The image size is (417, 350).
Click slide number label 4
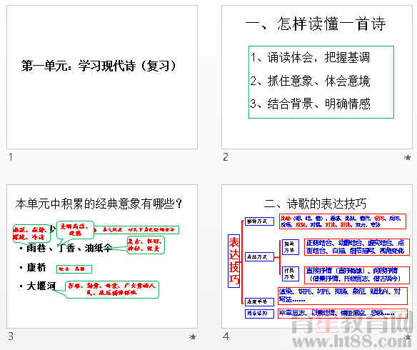[226, 336]
